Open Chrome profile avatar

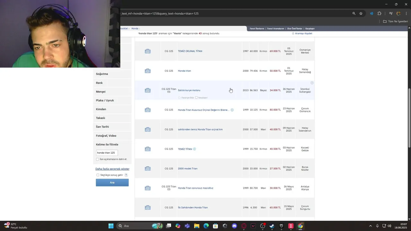[x=398, y=13]
